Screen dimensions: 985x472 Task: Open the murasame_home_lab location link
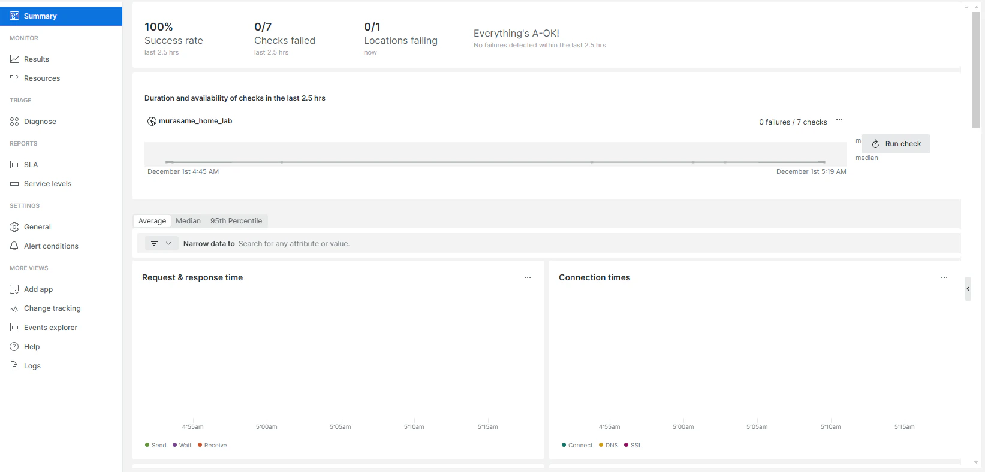pyautogui.click(x=195, y=121)
